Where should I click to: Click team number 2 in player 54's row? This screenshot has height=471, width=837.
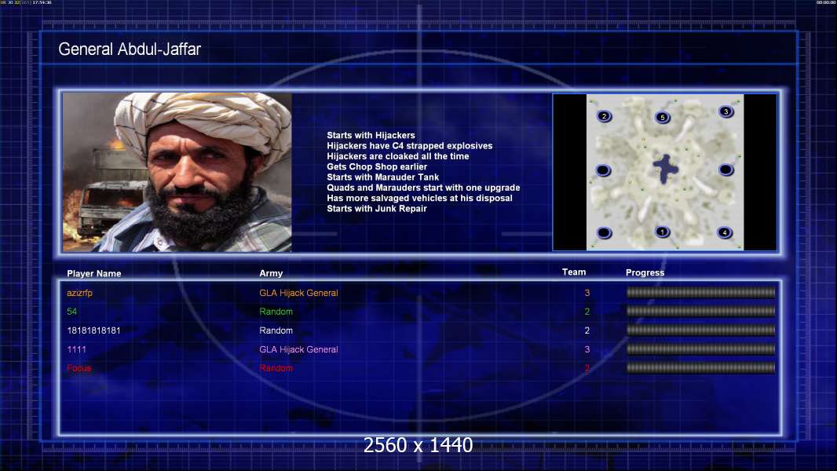[x=587, y=312]
